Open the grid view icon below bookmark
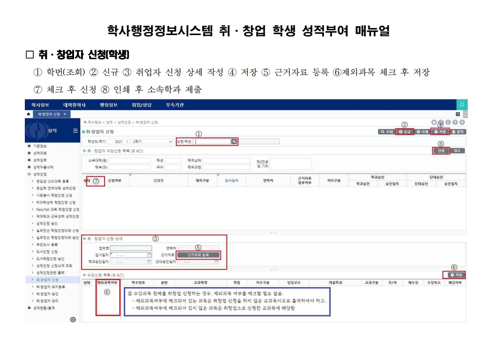This screenshot has width=497, height=352. [x=458, y=114]
